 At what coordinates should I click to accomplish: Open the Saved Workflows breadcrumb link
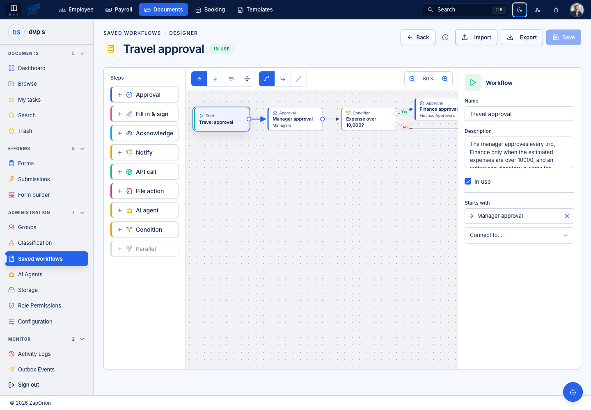point(132,33)
